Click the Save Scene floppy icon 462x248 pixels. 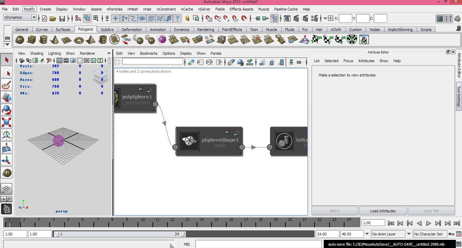pyautogui.click(x=62, y=18)
